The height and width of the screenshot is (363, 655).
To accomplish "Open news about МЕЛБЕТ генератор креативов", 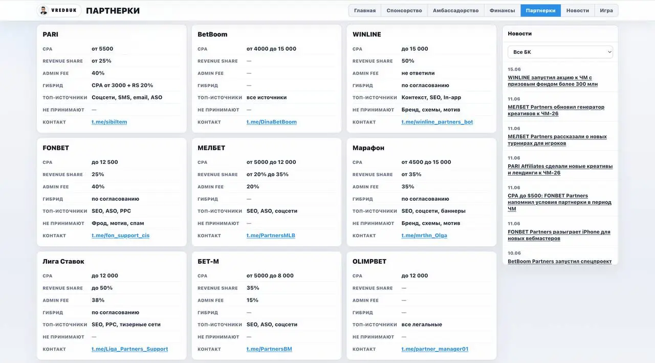I will click(x=556, y=110).
